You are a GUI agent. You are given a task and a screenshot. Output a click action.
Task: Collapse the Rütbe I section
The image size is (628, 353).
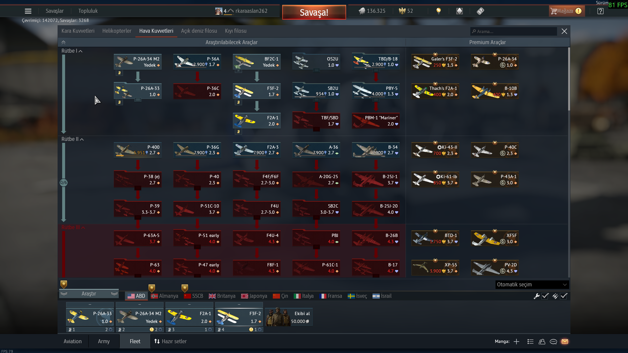72,51
